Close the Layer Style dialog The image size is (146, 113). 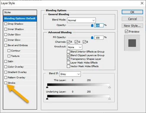142,3
